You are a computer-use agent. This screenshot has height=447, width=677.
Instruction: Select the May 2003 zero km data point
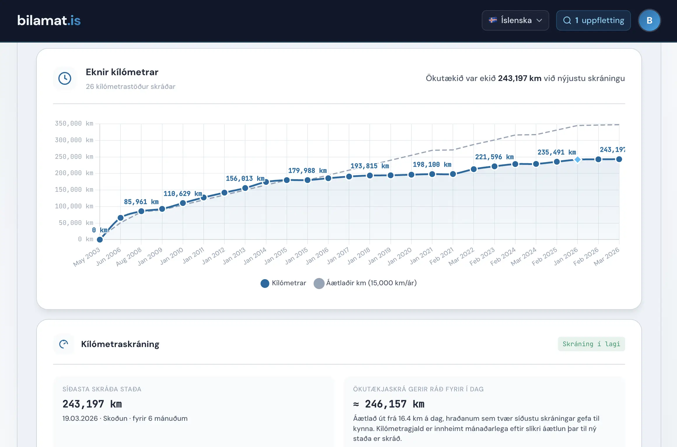point(100,240)
